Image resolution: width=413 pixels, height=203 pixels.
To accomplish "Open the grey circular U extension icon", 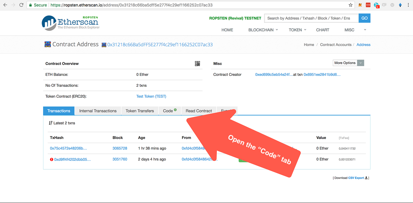I will point(392,5).
